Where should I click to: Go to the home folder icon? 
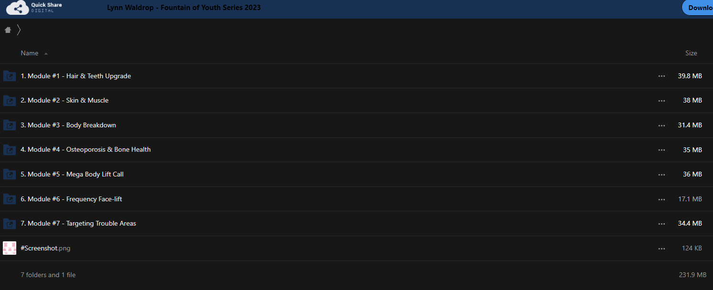[x=8, y=30]
